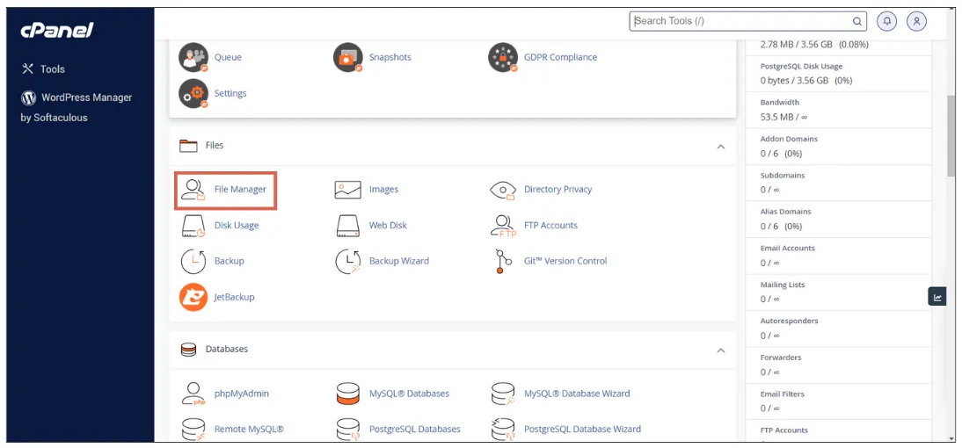The image size is (962, 448).
Task: Open the Disk Usage link
Action: point(237,226)
